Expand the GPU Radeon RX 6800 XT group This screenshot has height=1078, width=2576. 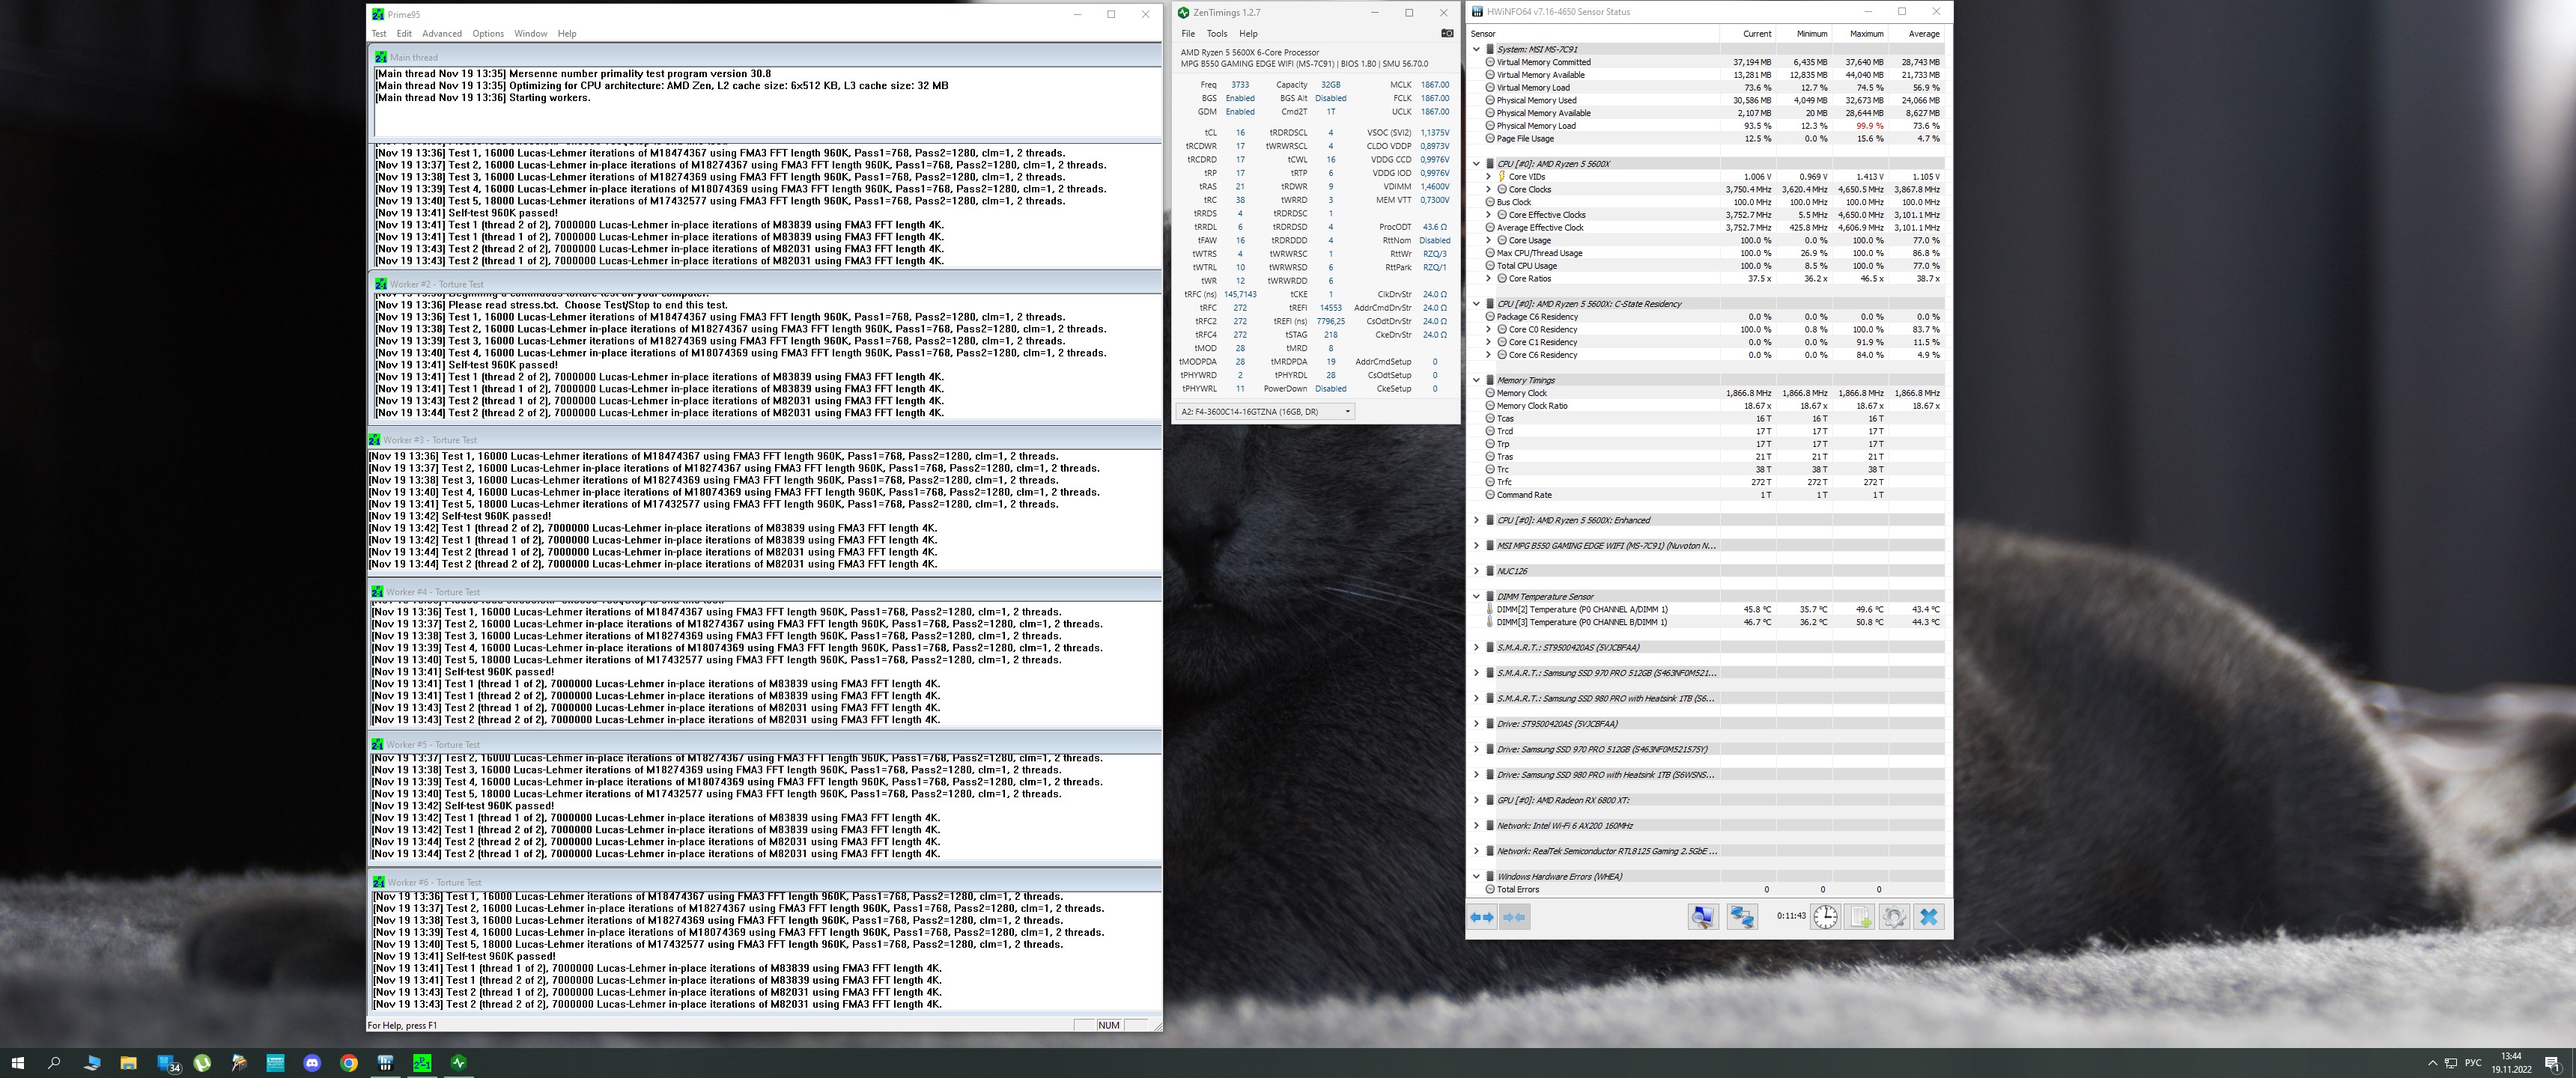click(x=1476, y=800)
